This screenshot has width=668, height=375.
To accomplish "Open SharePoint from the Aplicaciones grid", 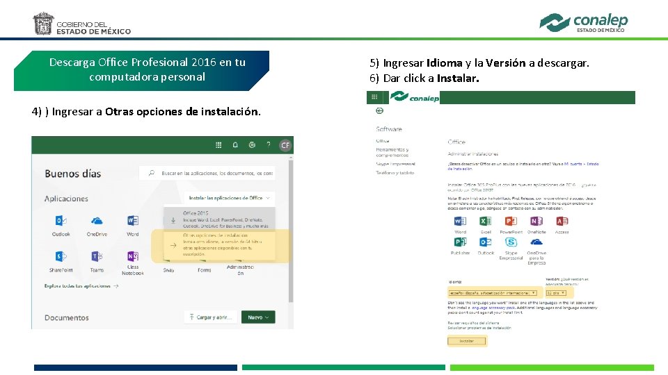I will coord(61,261).
